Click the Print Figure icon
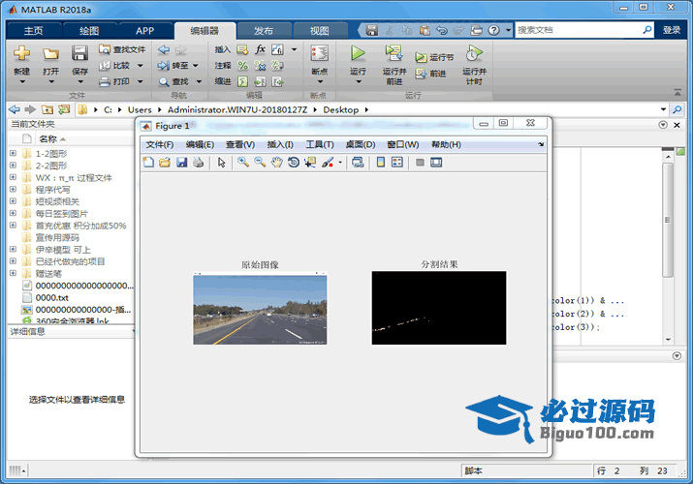Image resolution: width=693 pixels, height=484 pixels. click(x=198, y=163)
